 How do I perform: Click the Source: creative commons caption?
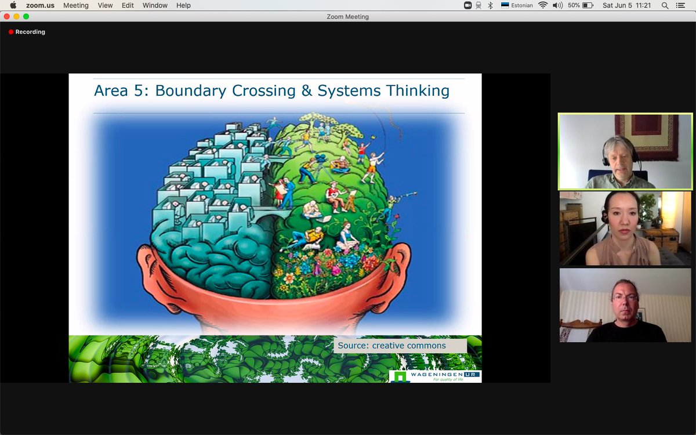[400, 346]
